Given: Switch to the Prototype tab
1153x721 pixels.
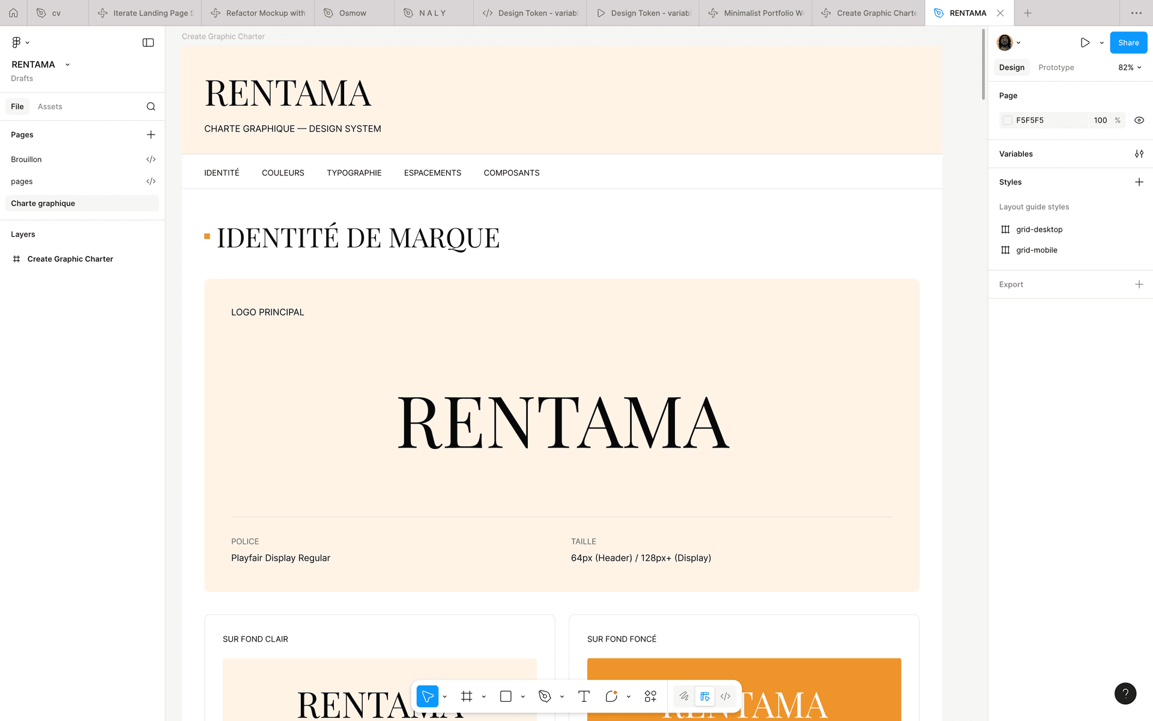Looking at the screenshot, I should click(1056, 67).
